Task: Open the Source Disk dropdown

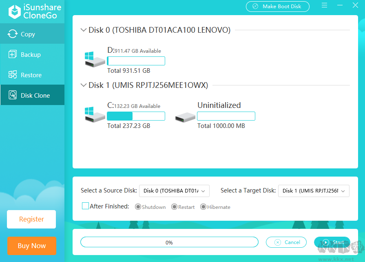Action: (x=175, y=191)
